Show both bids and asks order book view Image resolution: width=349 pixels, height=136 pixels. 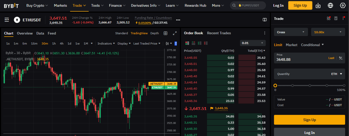[187, 43]
